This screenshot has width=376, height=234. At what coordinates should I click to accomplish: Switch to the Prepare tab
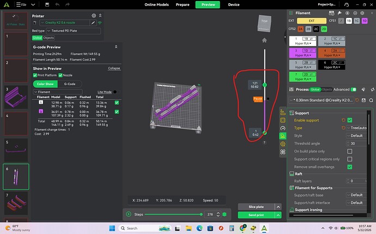(x=183, y=4)
